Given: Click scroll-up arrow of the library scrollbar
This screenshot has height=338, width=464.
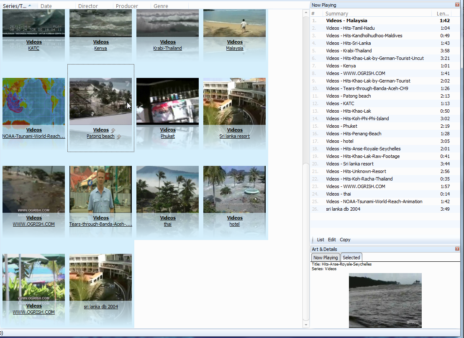Looking at the screenshot, I should point(306,13).
